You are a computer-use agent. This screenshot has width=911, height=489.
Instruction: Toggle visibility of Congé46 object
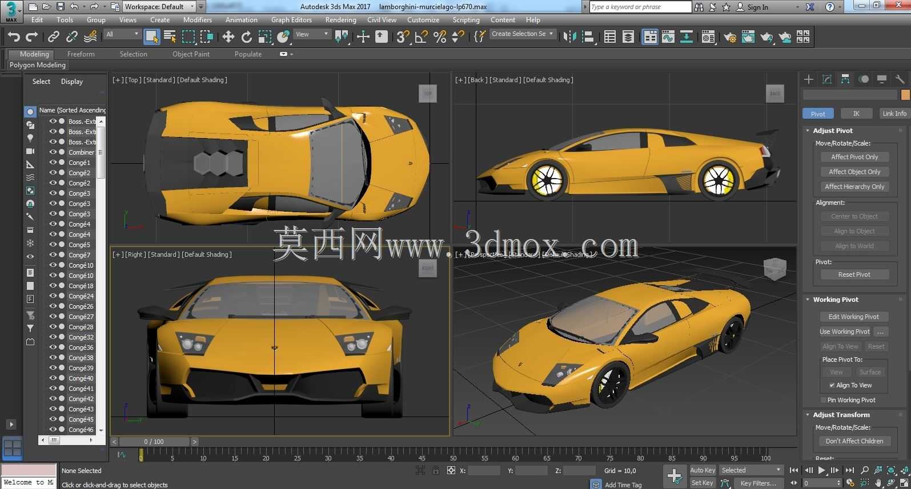click(x=53, y=430)
